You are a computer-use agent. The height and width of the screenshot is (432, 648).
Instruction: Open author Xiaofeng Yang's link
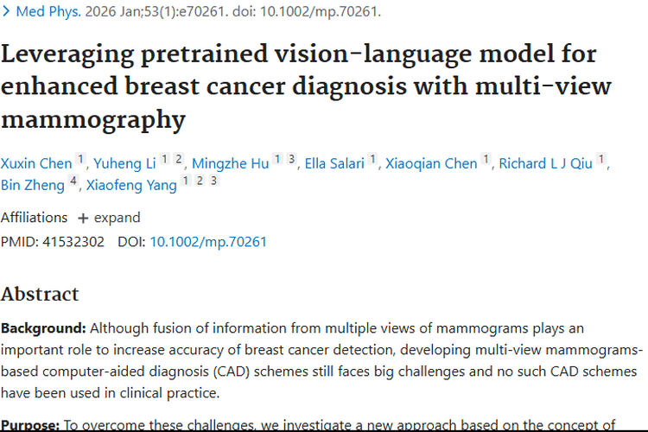(x=131, y=185)
